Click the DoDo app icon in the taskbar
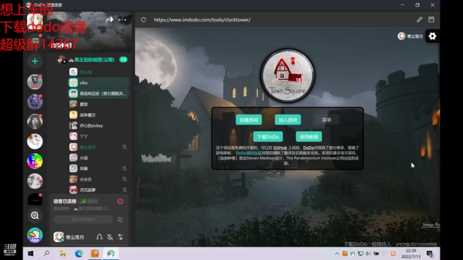Image resolution: width=463 pixels, height=260 pixels. pyautogui.click(x=111, y=254)
